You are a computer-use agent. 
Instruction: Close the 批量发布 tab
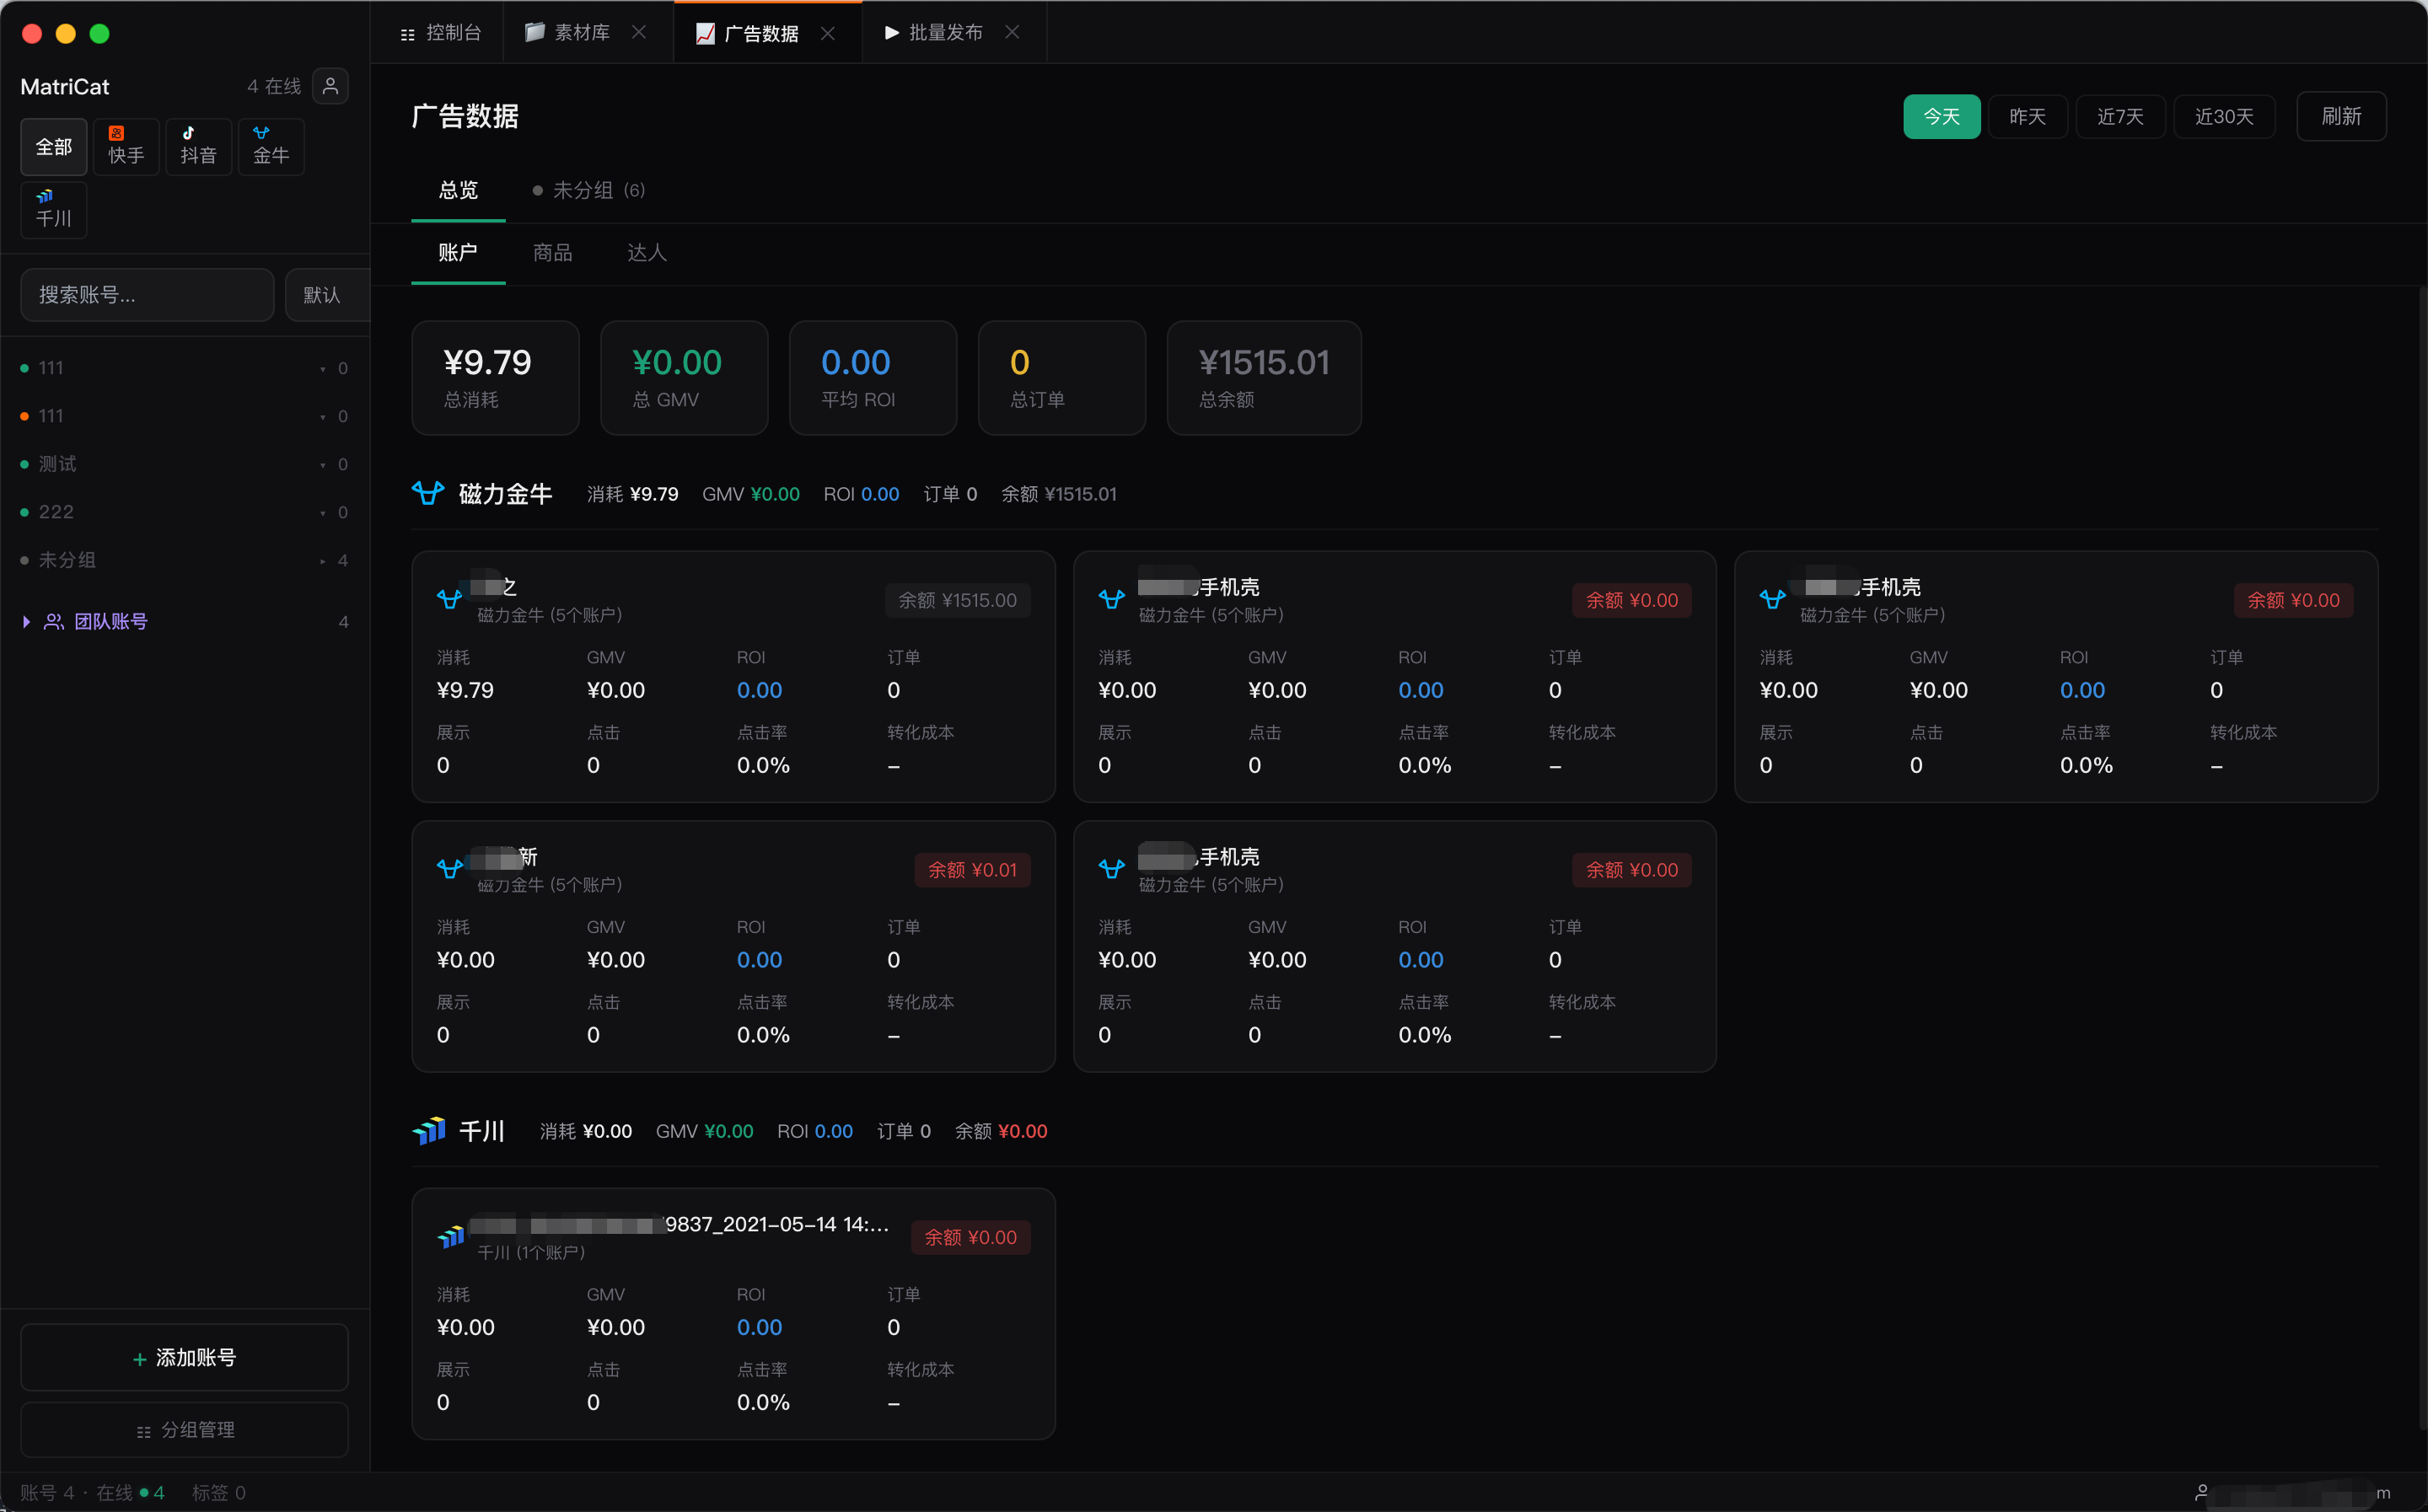click(x=1012, y=32)
